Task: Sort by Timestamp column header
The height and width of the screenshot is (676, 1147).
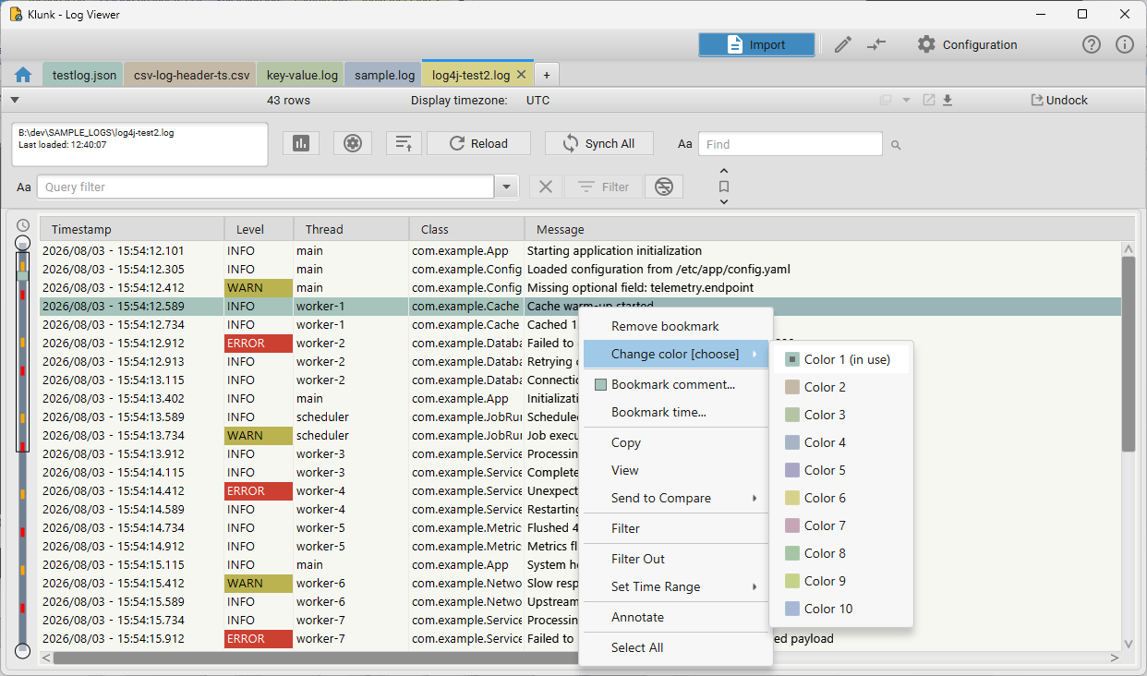Action: (132, 229)
